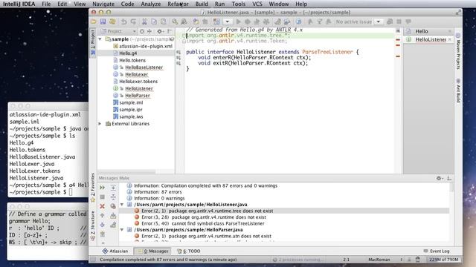Click the red X close icon in Messages
The width and height of the screenshot is (476, 267).
coord(103,206)
